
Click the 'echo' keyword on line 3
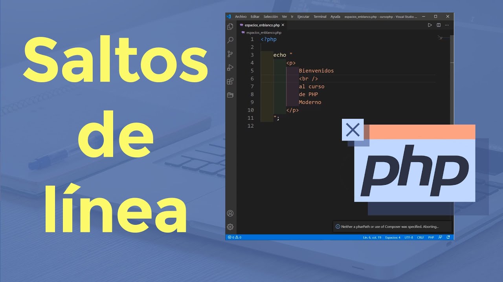[280, 55]
